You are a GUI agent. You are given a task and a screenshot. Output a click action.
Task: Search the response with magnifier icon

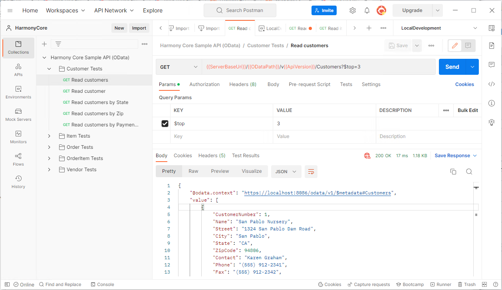click(469, 172)
